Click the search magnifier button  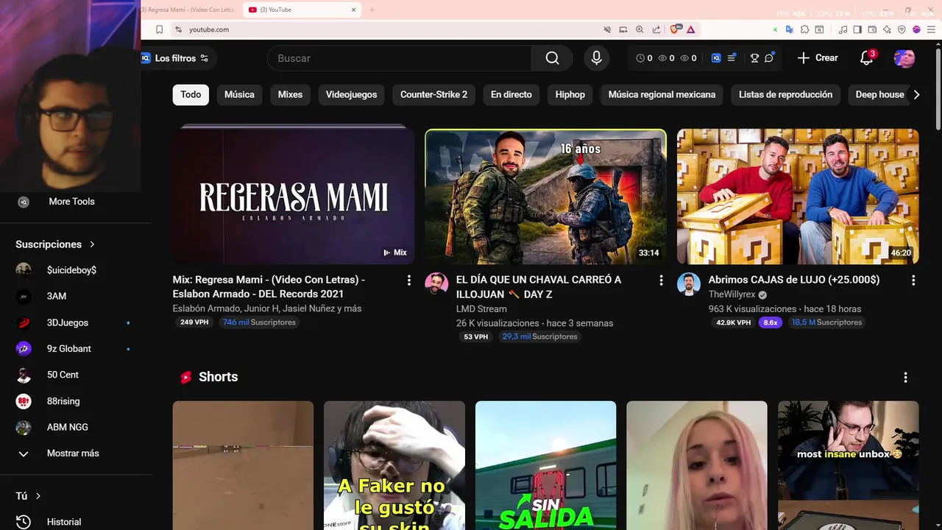(x=552, y=58)
